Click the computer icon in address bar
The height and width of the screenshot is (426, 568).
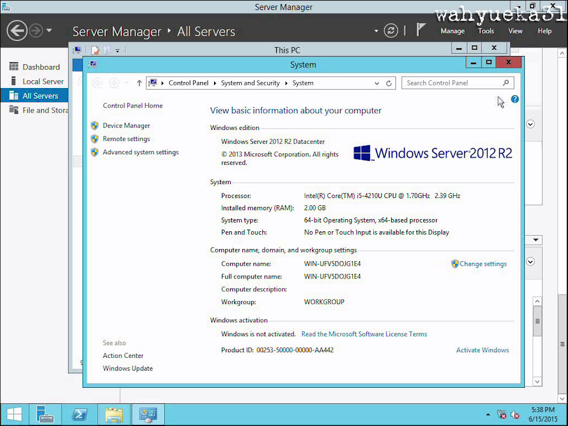153,83
